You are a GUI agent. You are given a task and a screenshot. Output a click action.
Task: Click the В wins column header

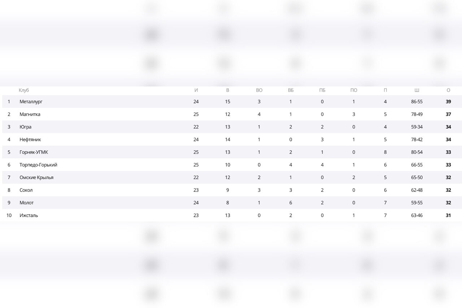pyautogui.click(x=227, y=90)
